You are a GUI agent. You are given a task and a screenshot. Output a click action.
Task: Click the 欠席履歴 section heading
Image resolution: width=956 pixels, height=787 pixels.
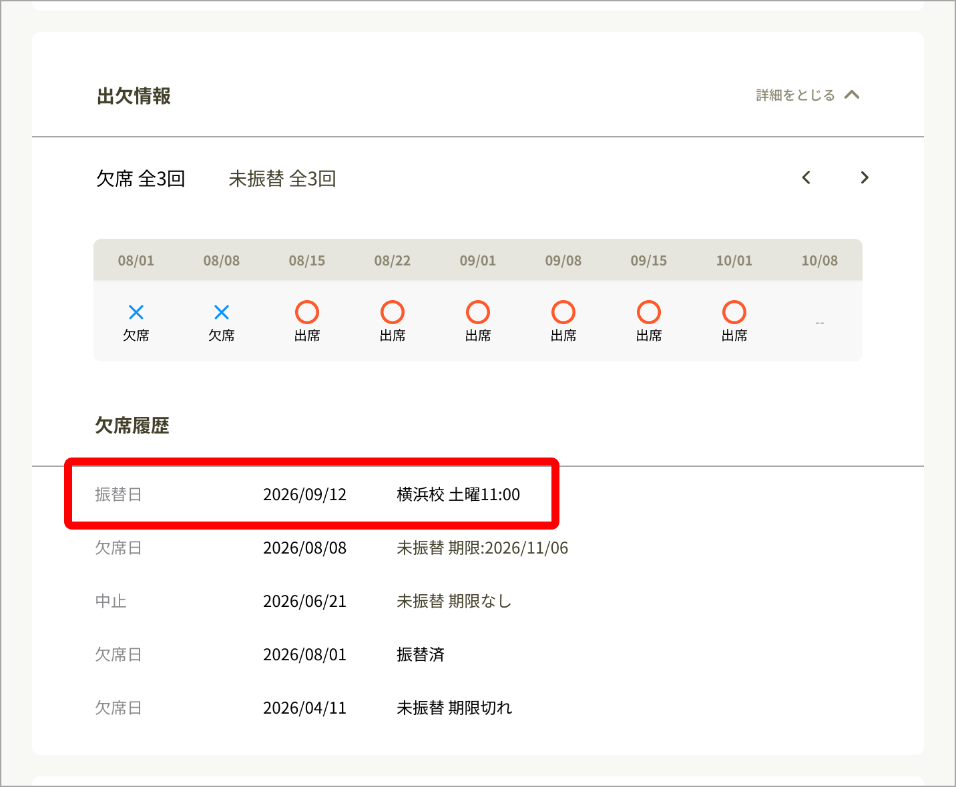132,426
